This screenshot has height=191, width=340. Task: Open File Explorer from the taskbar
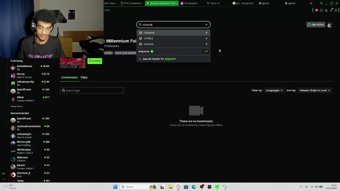170,187
